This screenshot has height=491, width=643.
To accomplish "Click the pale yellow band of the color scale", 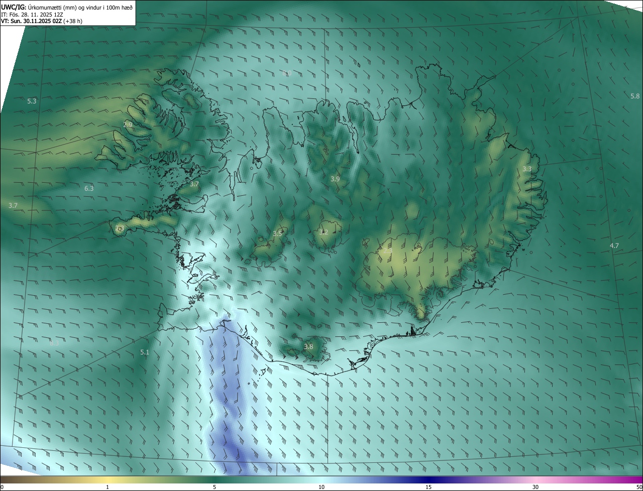I will 108,479.
